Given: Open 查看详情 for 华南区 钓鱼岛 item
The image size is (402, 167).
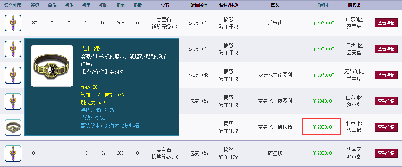Looking at the screenshot, I should (x=386, y=153).
